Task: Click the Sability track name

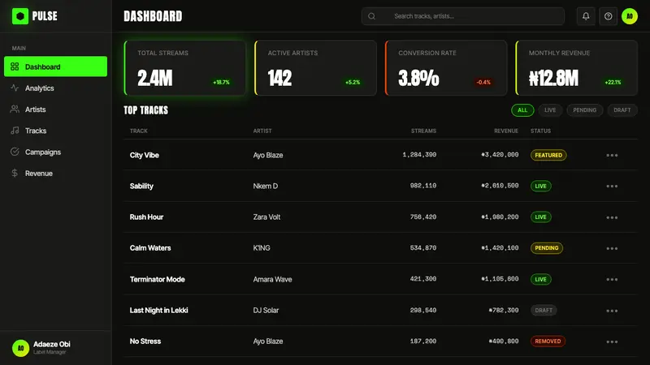Action: [x=141, y=187]
